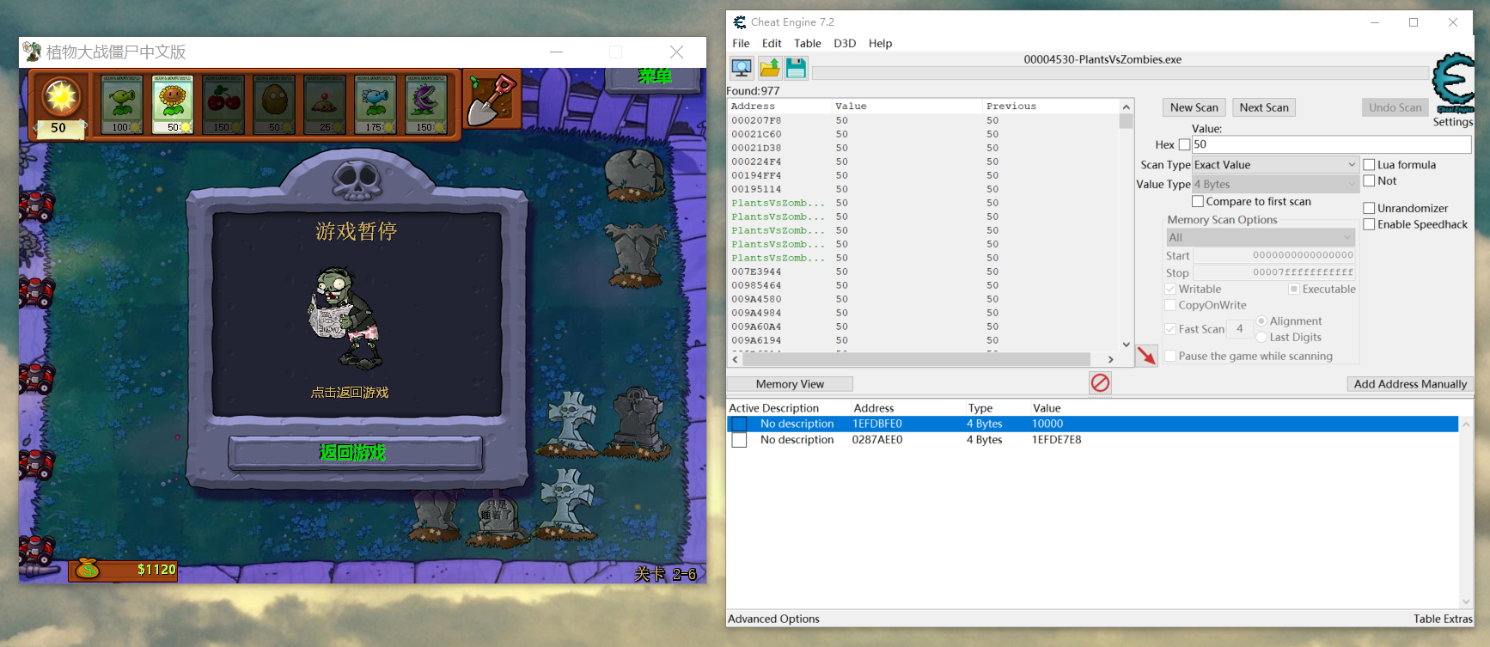Image resolution: width=1490 pixels, height=647 pixels.
Task: Click the open file folder icon
Action: point(769,68)
